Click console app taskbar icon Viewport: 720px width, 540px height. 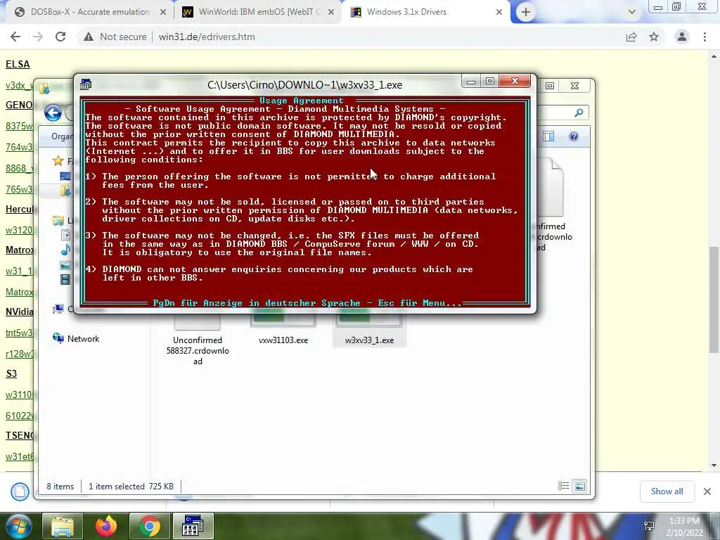tap(193, 526)
